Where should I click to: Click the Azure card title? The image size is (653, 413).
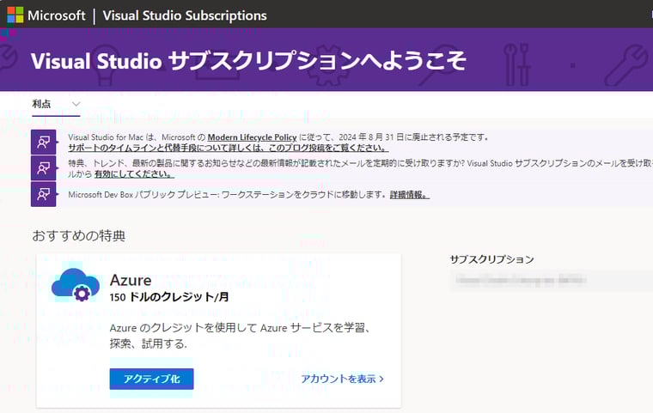coord(131,280)
